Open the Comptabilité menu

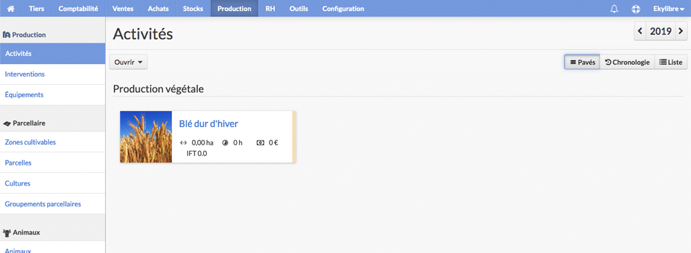click(78, 9)
